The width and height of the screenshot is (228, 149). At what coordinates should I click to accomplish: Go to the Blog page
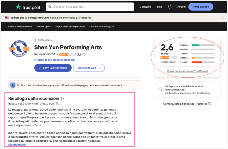159,7
